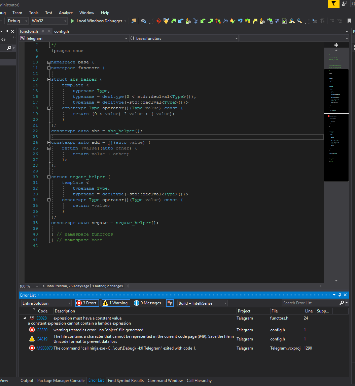Toggle the 3 Errors filter
Viewport: 355px width, 386px height.
point(87,303)
